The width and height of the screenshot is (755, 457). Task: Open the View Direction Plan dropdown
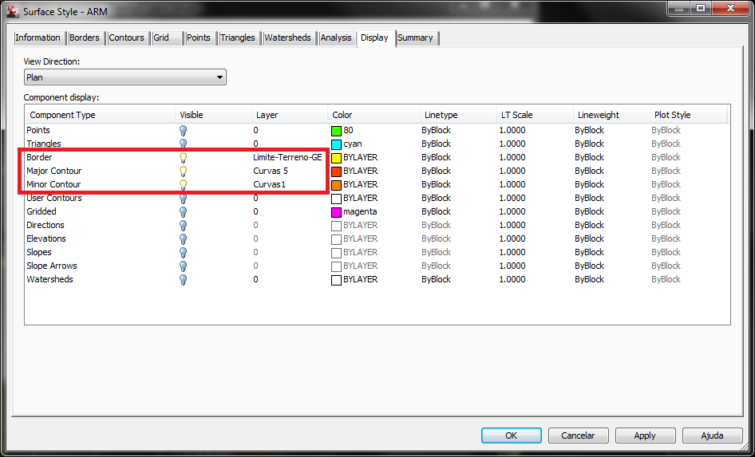(x=125, y=77)
